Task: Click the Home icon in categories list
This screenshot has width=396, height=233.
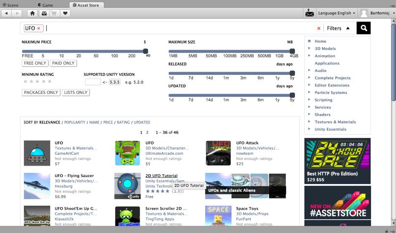Action: coord(309,41)
